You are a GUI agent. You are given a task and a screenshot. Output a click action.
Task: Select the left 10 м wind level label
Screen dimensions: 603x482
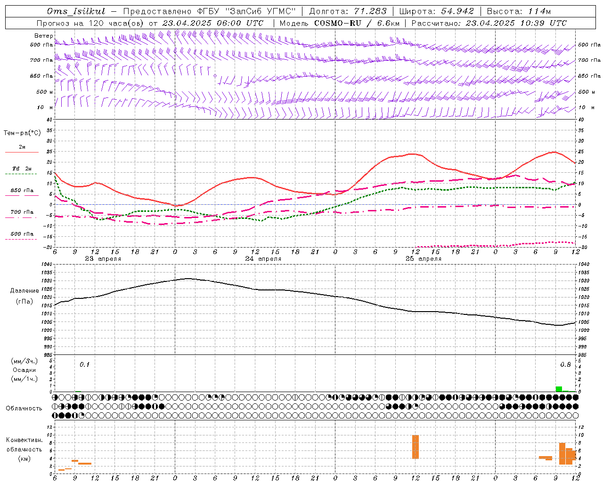45,107
